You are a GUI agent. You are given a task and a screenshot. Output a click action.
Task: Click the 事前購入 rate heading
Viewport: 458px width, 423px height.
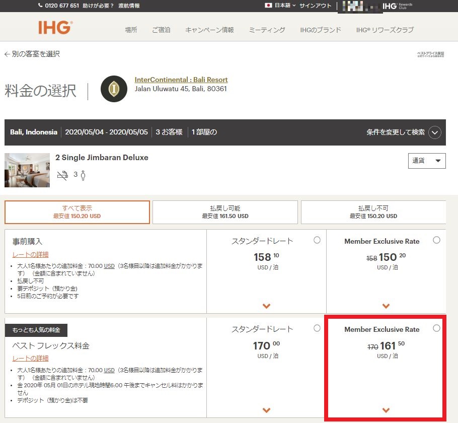[x=28, y=242]
